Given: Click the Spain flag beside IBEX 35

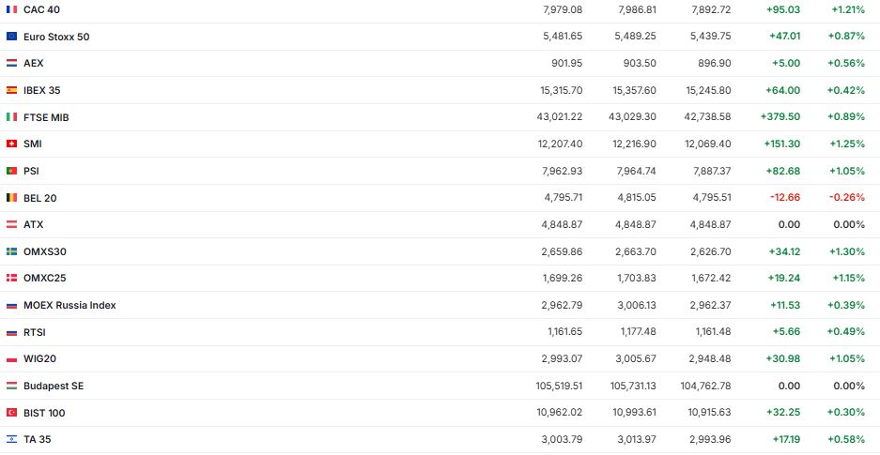Looking at the screenshot, I should pyautogui.click(x=11, y=90).
